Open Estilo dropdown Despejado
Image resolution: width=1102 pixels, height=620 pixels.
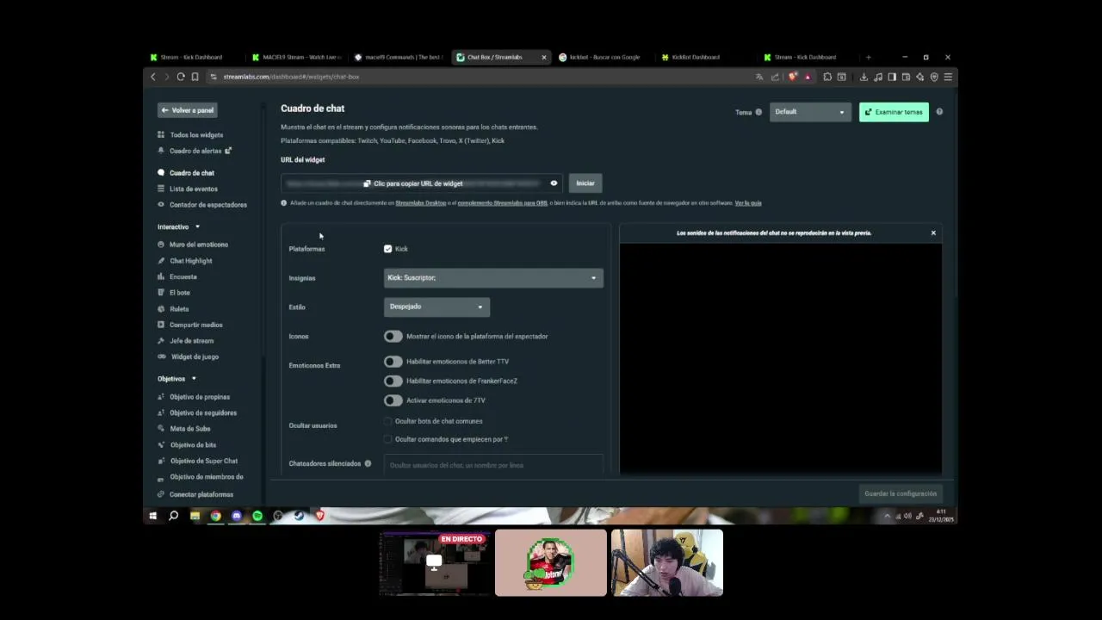point(436,307)
